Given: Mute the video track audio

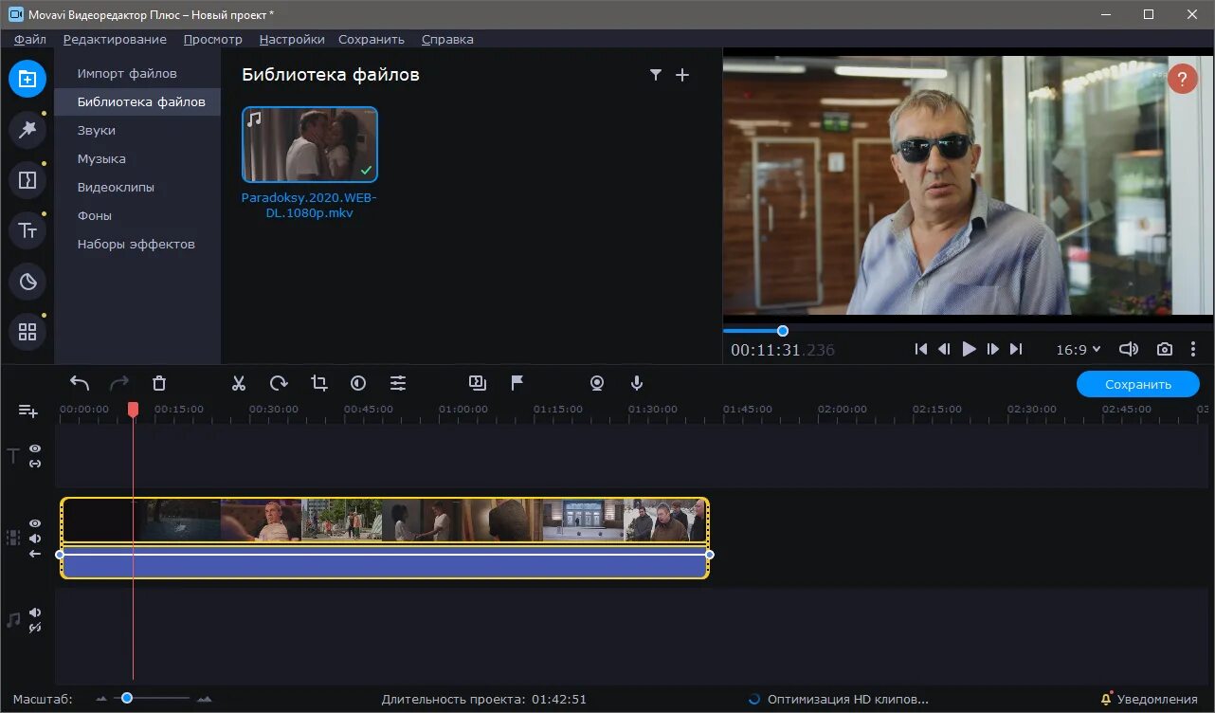Looking at the screenshot, I should tap(35, 539).
